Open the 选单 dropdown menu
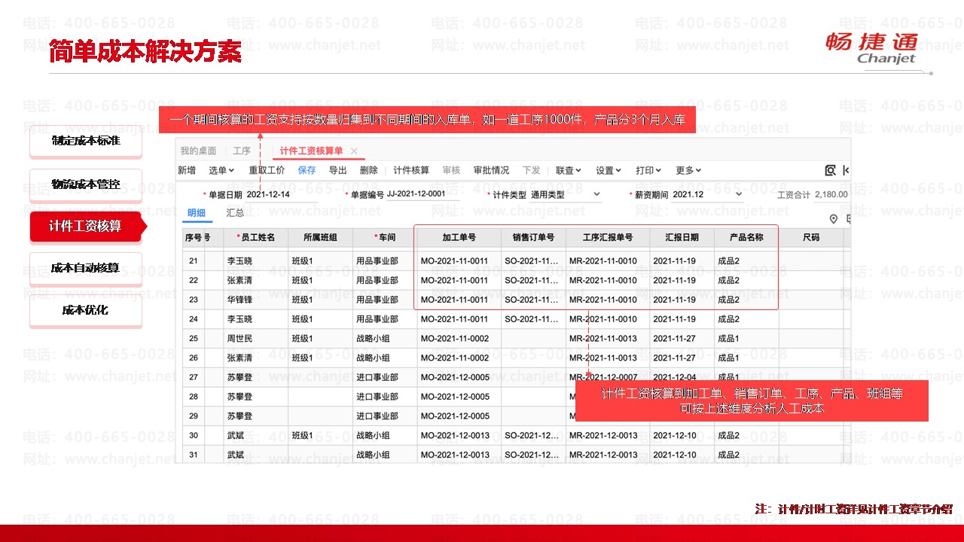 pos(221,171)
